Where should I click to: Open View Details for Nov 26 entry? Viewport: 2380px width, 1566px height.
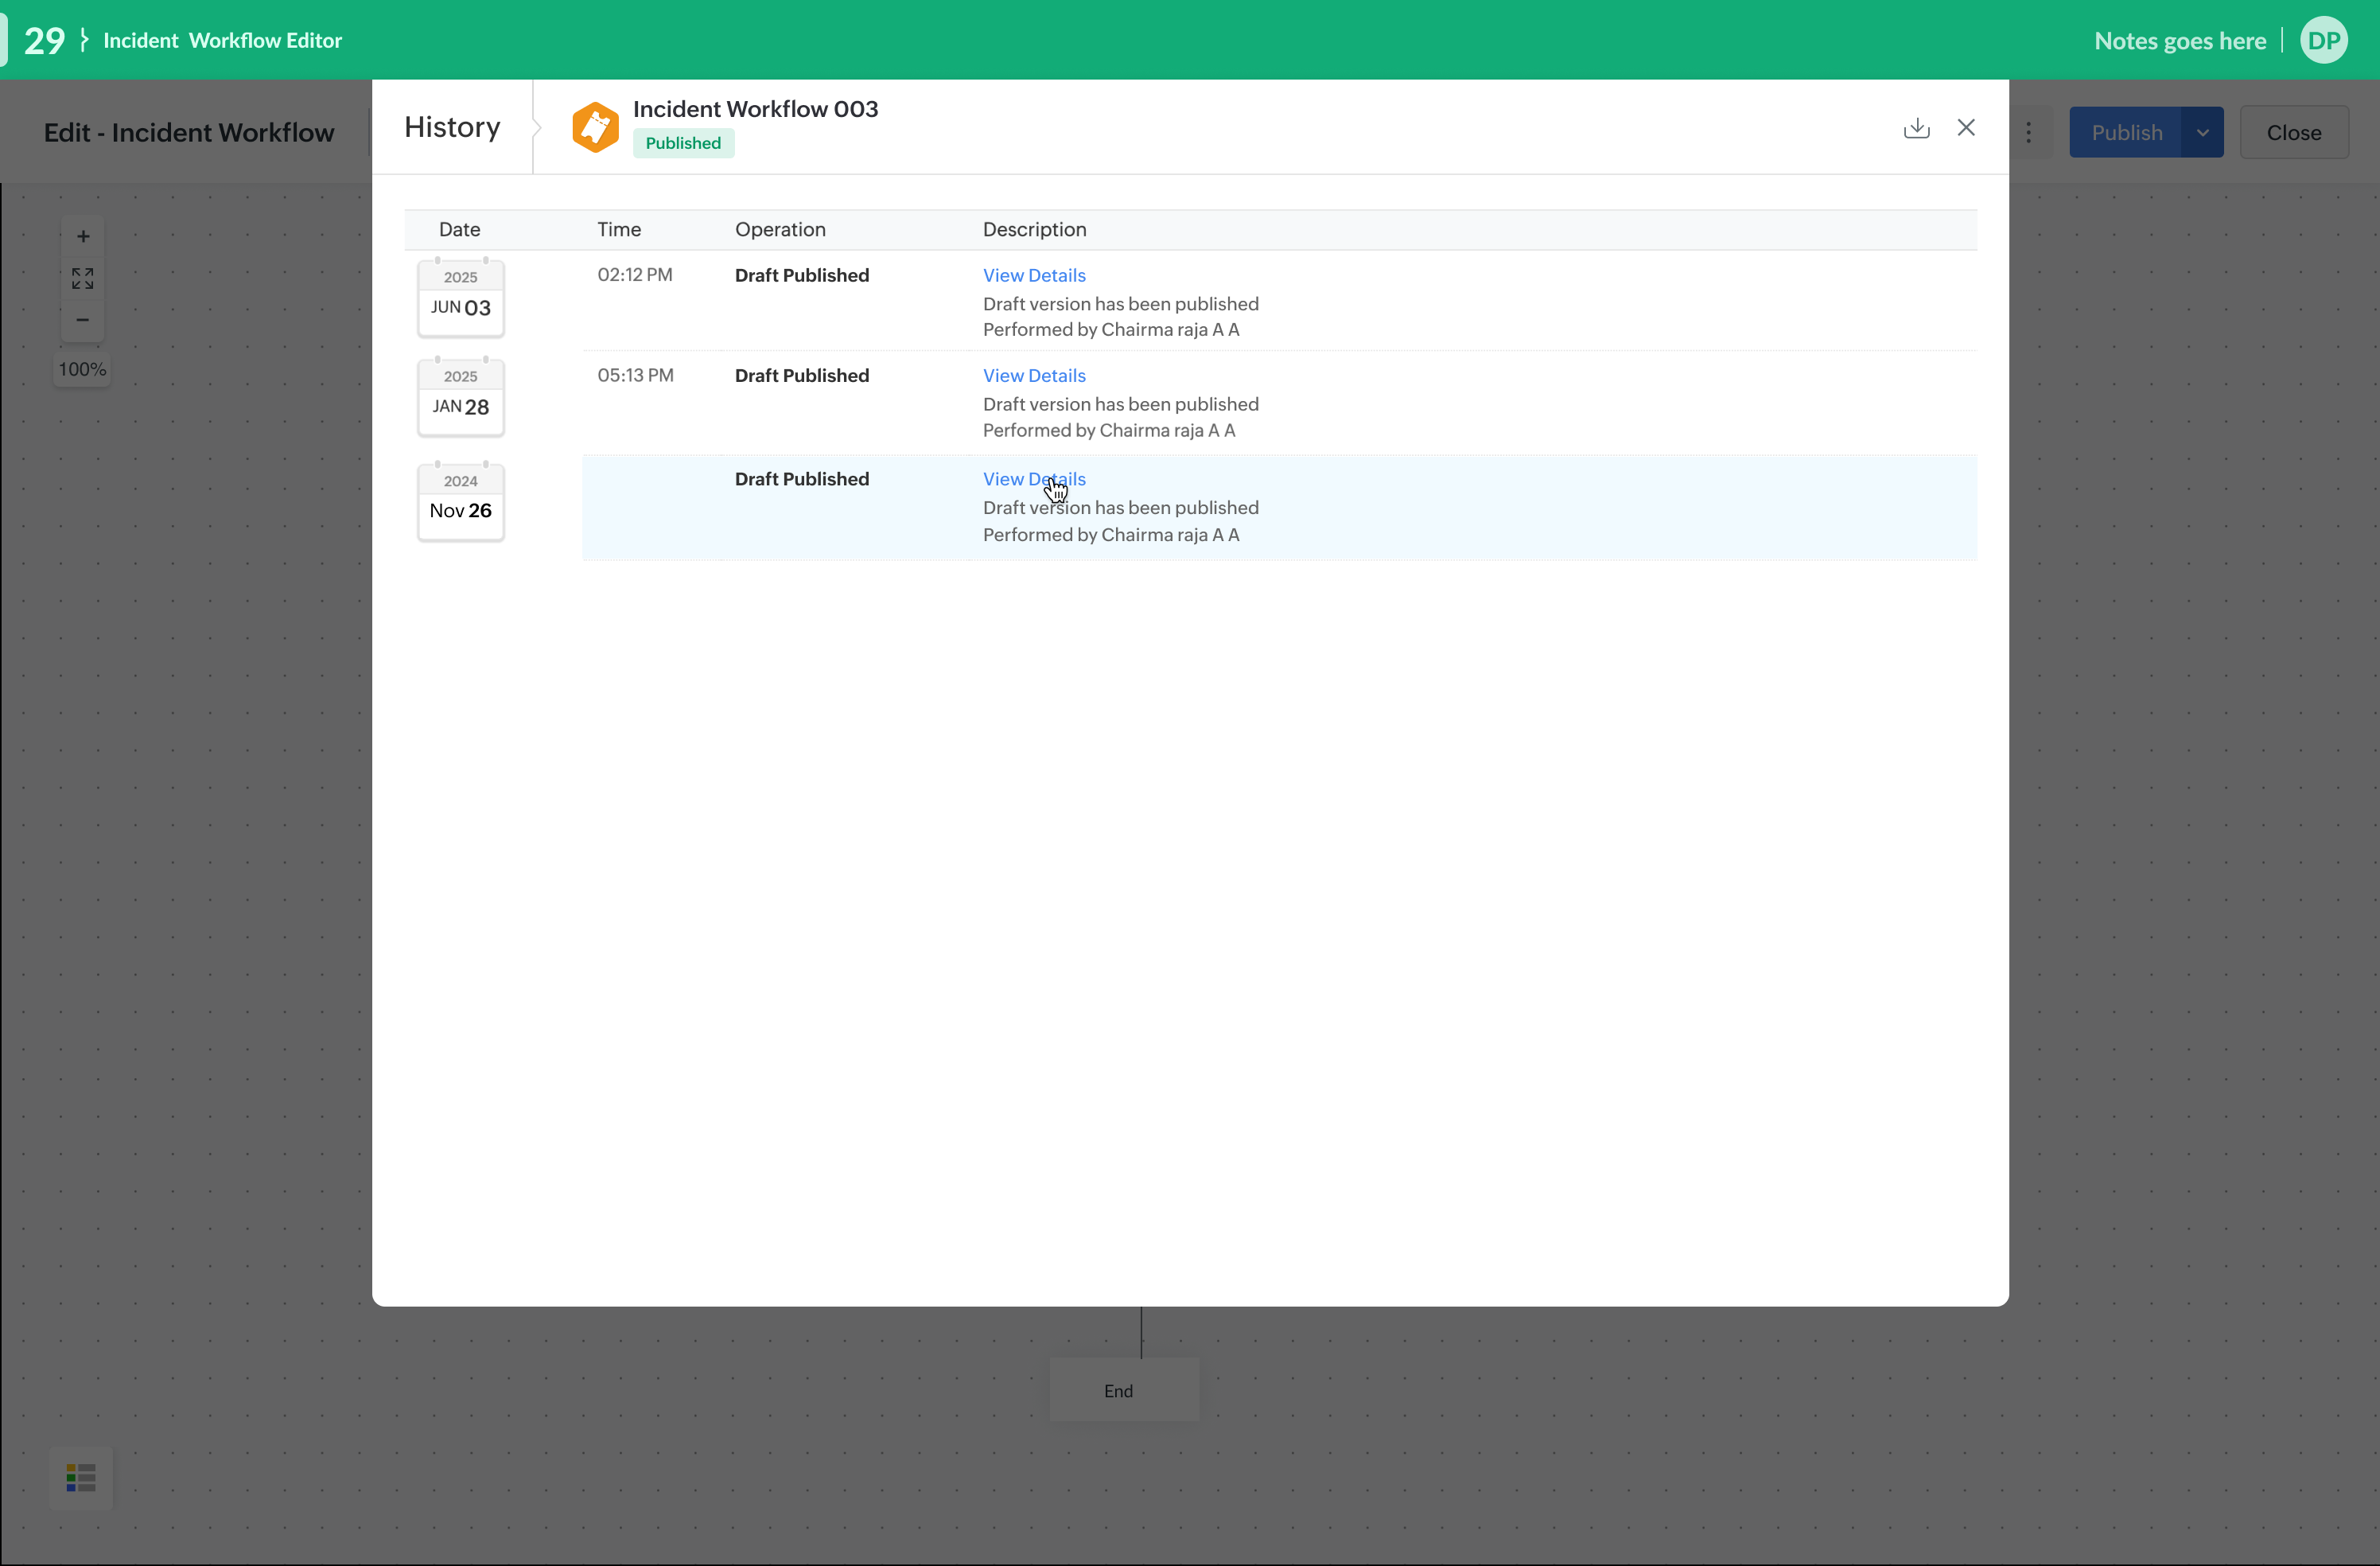point(1033,479)
